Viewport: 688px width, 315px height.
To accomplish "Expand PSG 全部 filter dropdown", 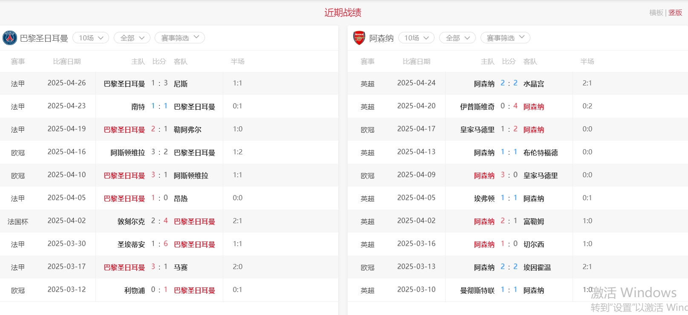I will (x=132, y=38).
